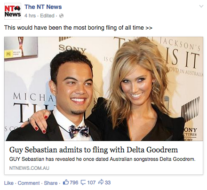
Task: Click the NTNEWS.COM.AU source link
Action: coord(29,168)
